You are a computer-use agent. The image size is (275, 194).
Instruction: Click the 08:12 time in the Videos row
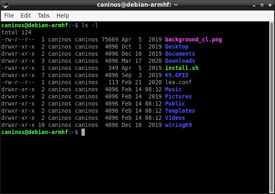click(x=153, y=118)
